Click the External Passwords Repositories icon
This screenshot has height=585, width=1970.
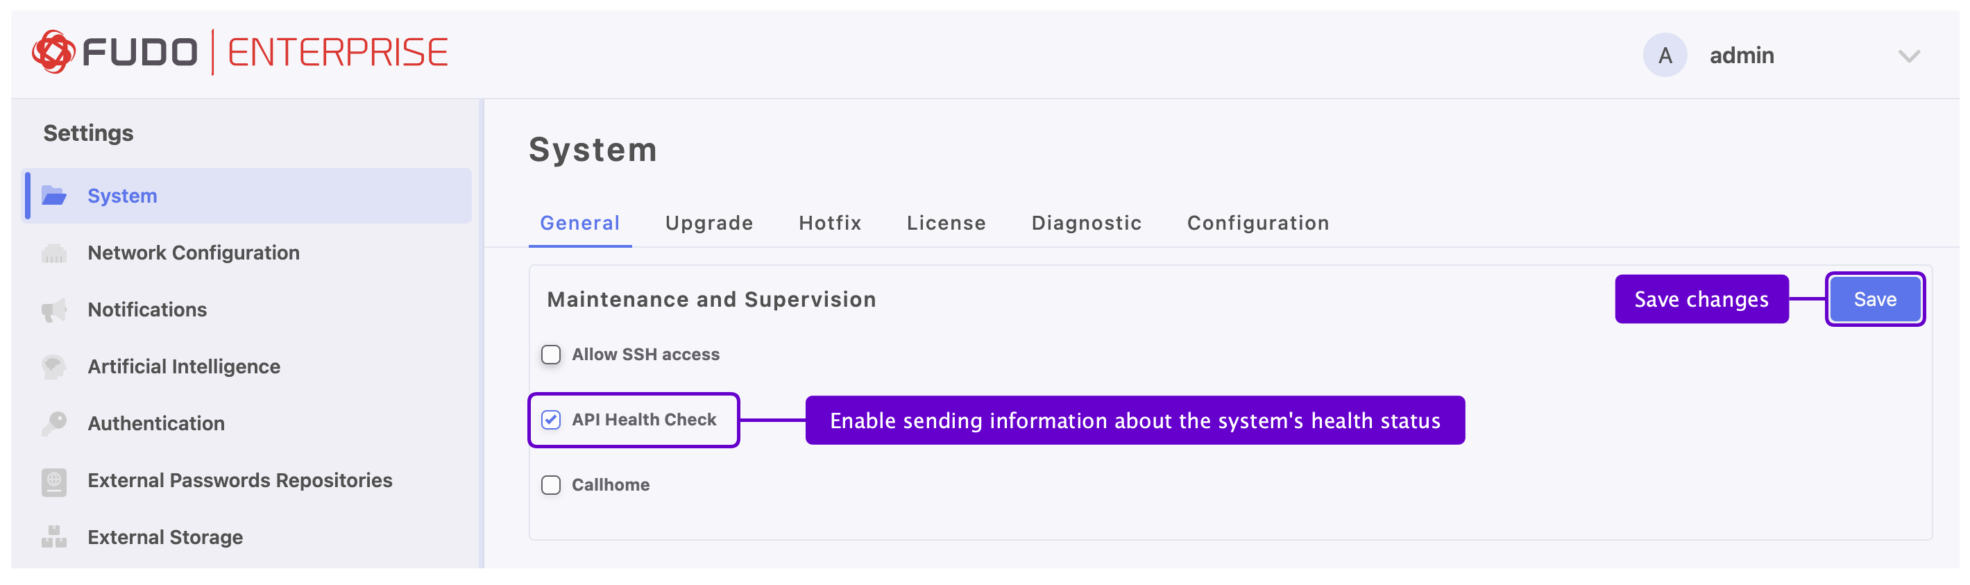point(53,481)
